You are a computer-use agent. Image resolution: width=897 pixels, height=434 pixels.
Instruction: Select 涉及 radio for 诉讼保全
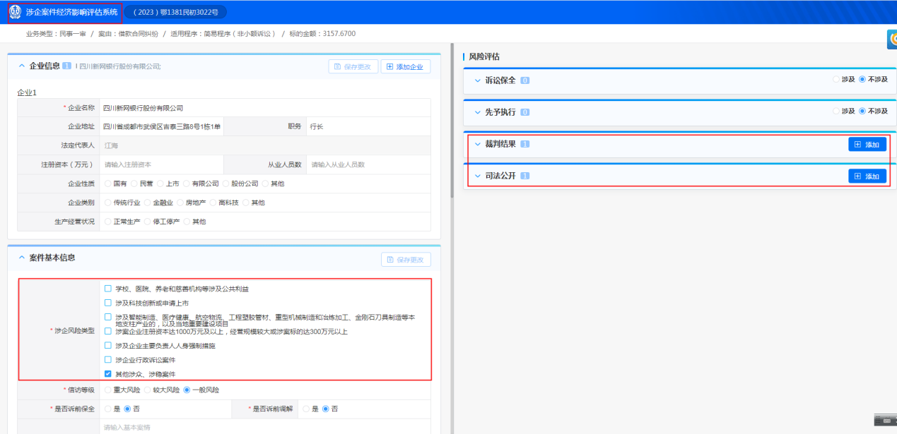[x=836, y=80]
